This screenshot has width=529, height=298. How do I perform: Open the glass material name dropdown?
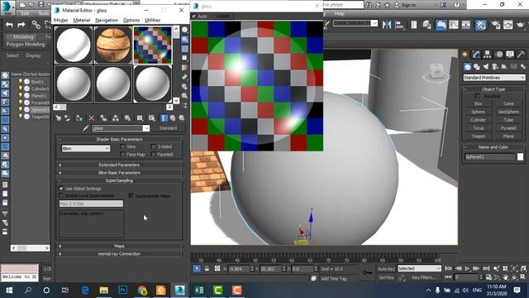(x=145, y=128)
